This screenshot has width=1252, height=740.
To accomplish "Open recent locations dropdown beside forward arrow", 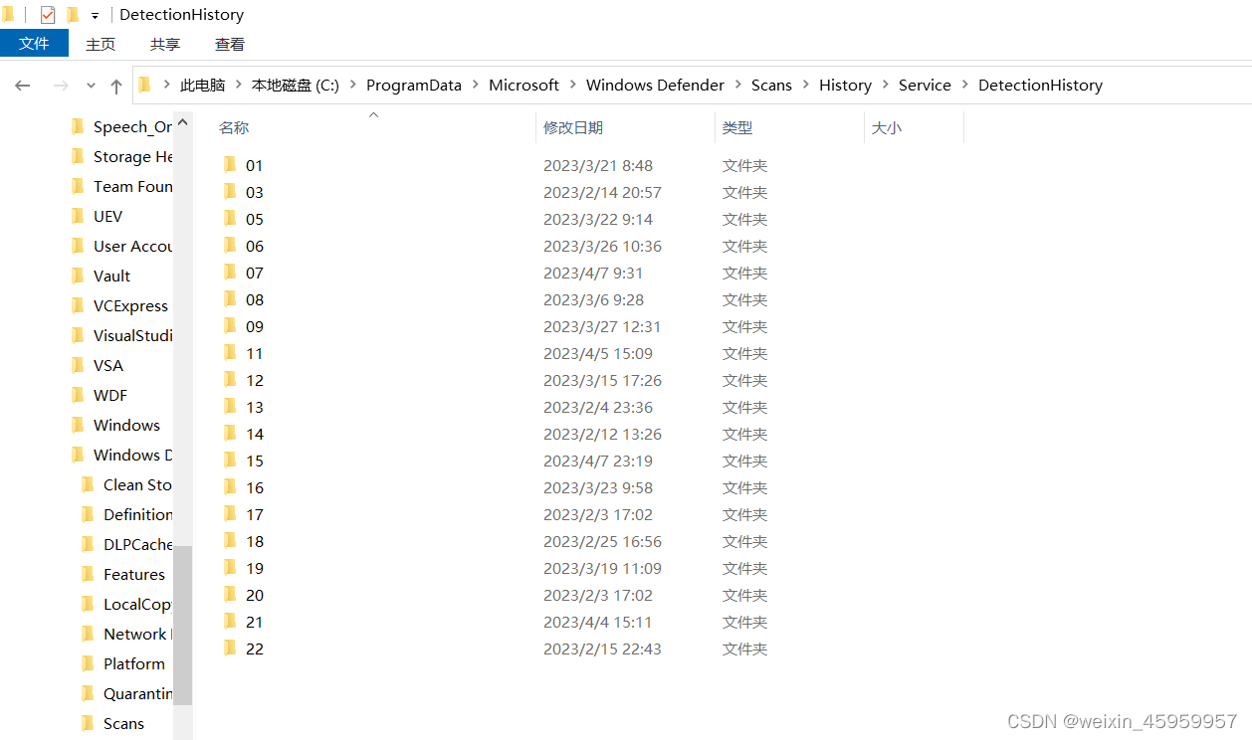I will click(x=90, y=86).
